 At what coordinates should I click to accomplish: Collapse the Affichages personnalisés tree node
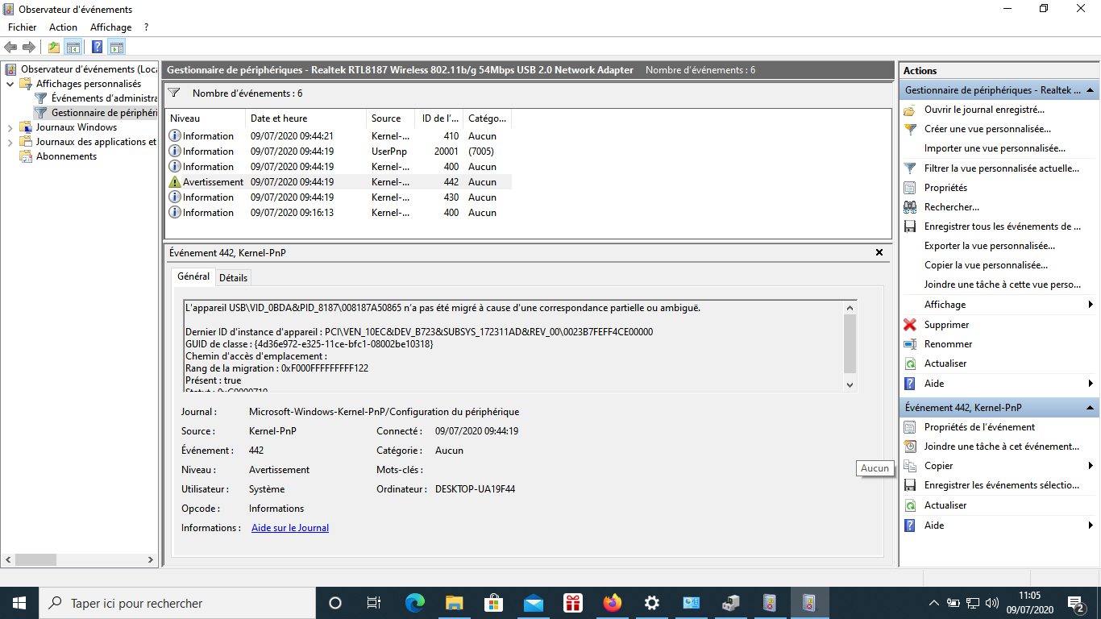coord(10,84)
